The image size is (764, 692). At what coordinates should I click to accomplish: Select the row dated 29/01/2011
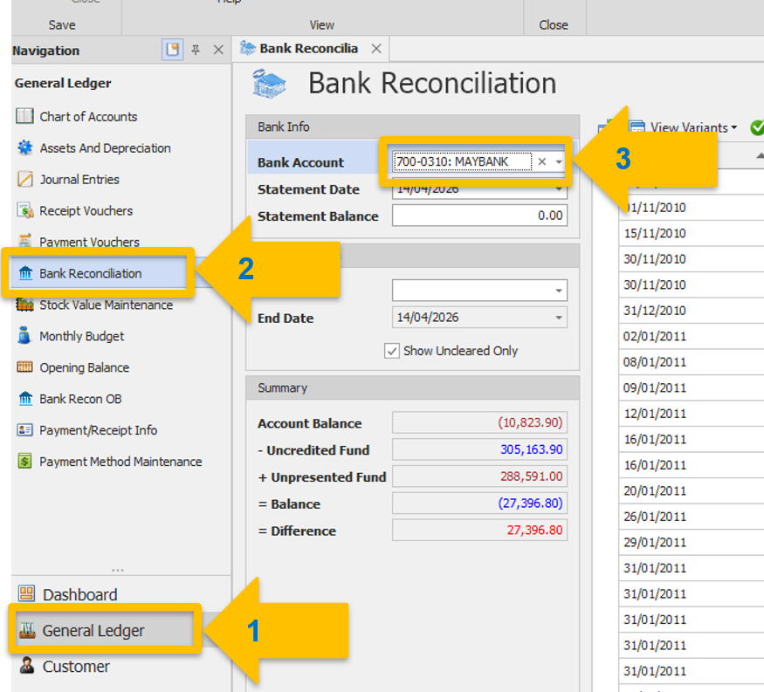pyautogui.click(x=691, y=543)
